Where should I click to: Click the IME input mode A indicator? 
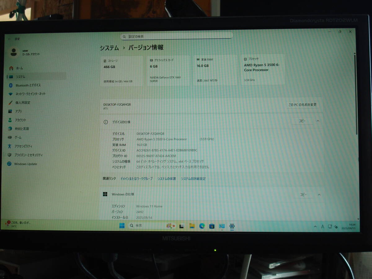tap(322, 227)
